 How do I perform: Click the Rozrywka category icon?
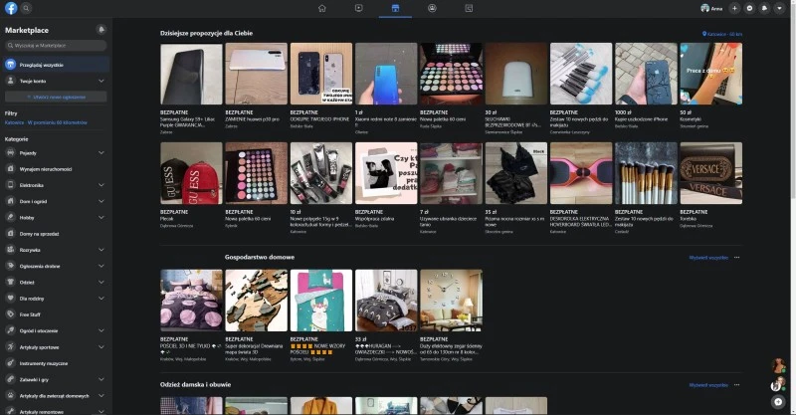(x=10, y=250)
